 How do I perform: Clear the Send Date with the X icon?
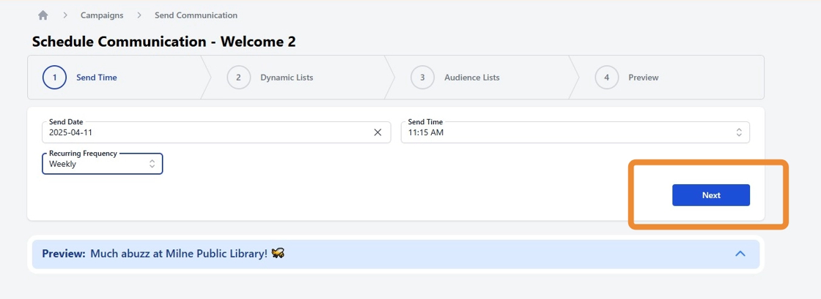pyautogui.click(x=378, y=133)
